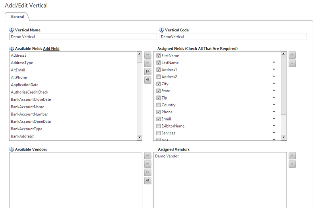Click help icon next to Vertical Name
318x208 pixels.
pos(12,30)
